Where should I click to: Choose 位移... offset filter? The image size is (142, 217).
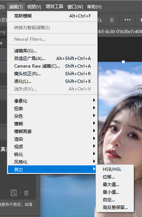pyautogui.click(x=115, y=177)
